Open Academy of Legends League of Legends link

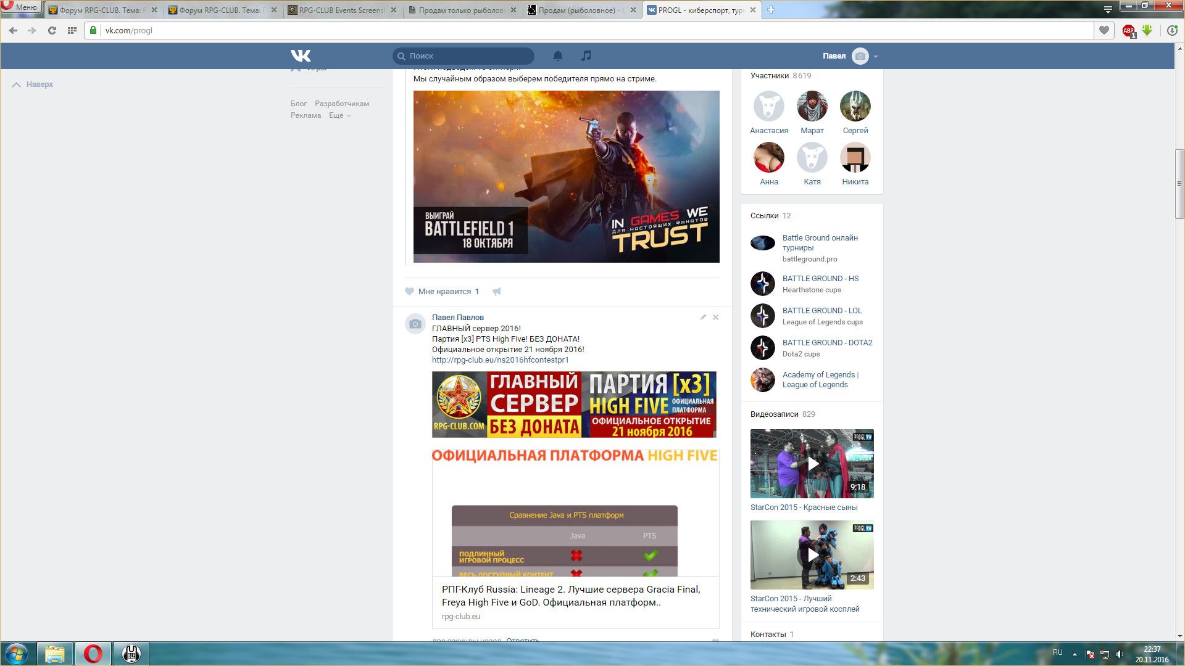pyautogui.click(x=820, y=380)
